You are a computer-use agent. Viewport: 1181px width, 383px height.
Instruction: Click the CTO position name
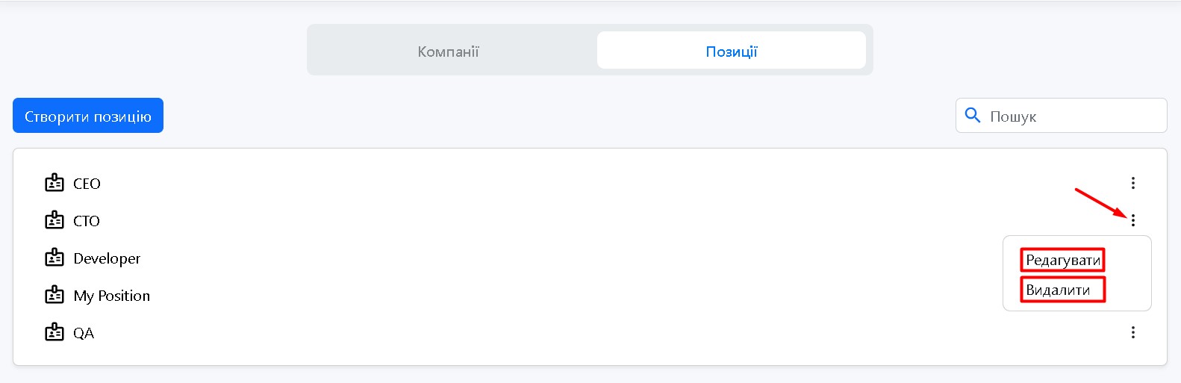point(87,221)
